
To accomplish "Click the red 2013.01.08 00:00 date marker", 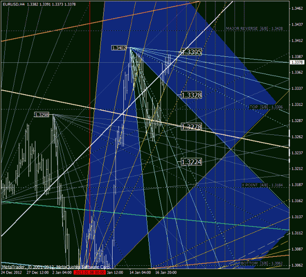I will [x=90, y=272].
